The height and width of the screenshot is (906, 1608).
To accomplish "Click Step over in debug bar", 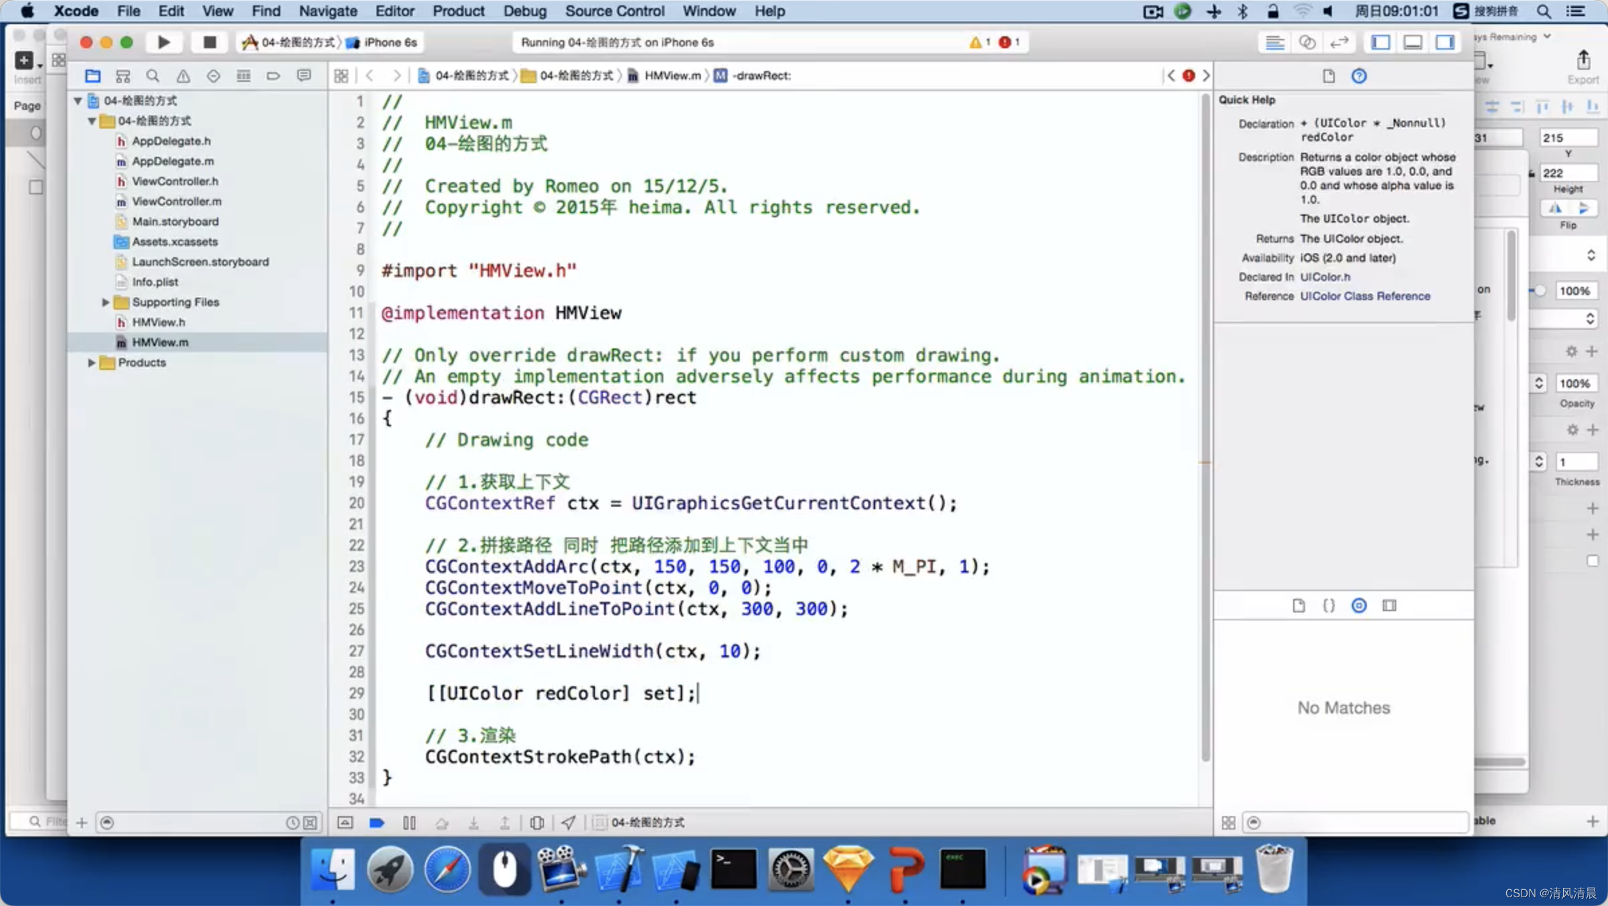I will (442, 822).
